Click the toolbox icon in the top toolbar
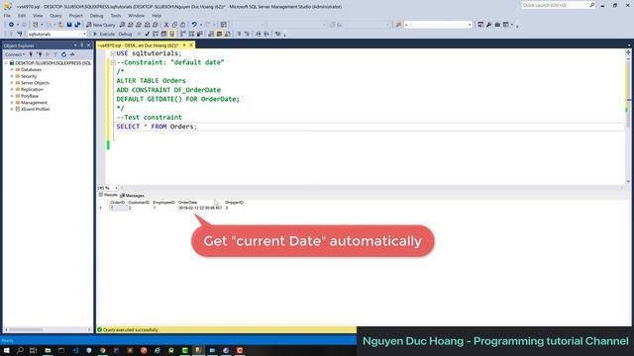Viewport: 634px width, 356px height. click(497, 25)
